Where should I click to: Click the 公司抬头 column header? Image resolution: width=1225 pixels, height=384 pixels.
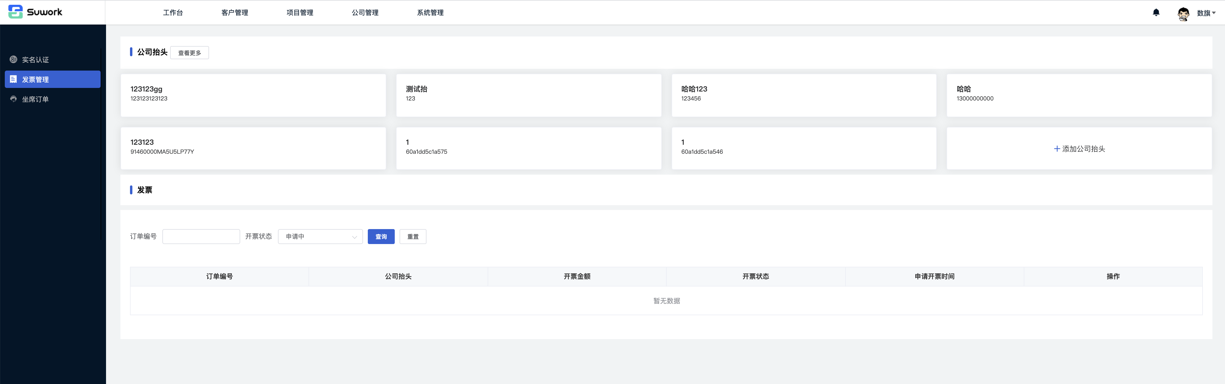coord(398,276)
